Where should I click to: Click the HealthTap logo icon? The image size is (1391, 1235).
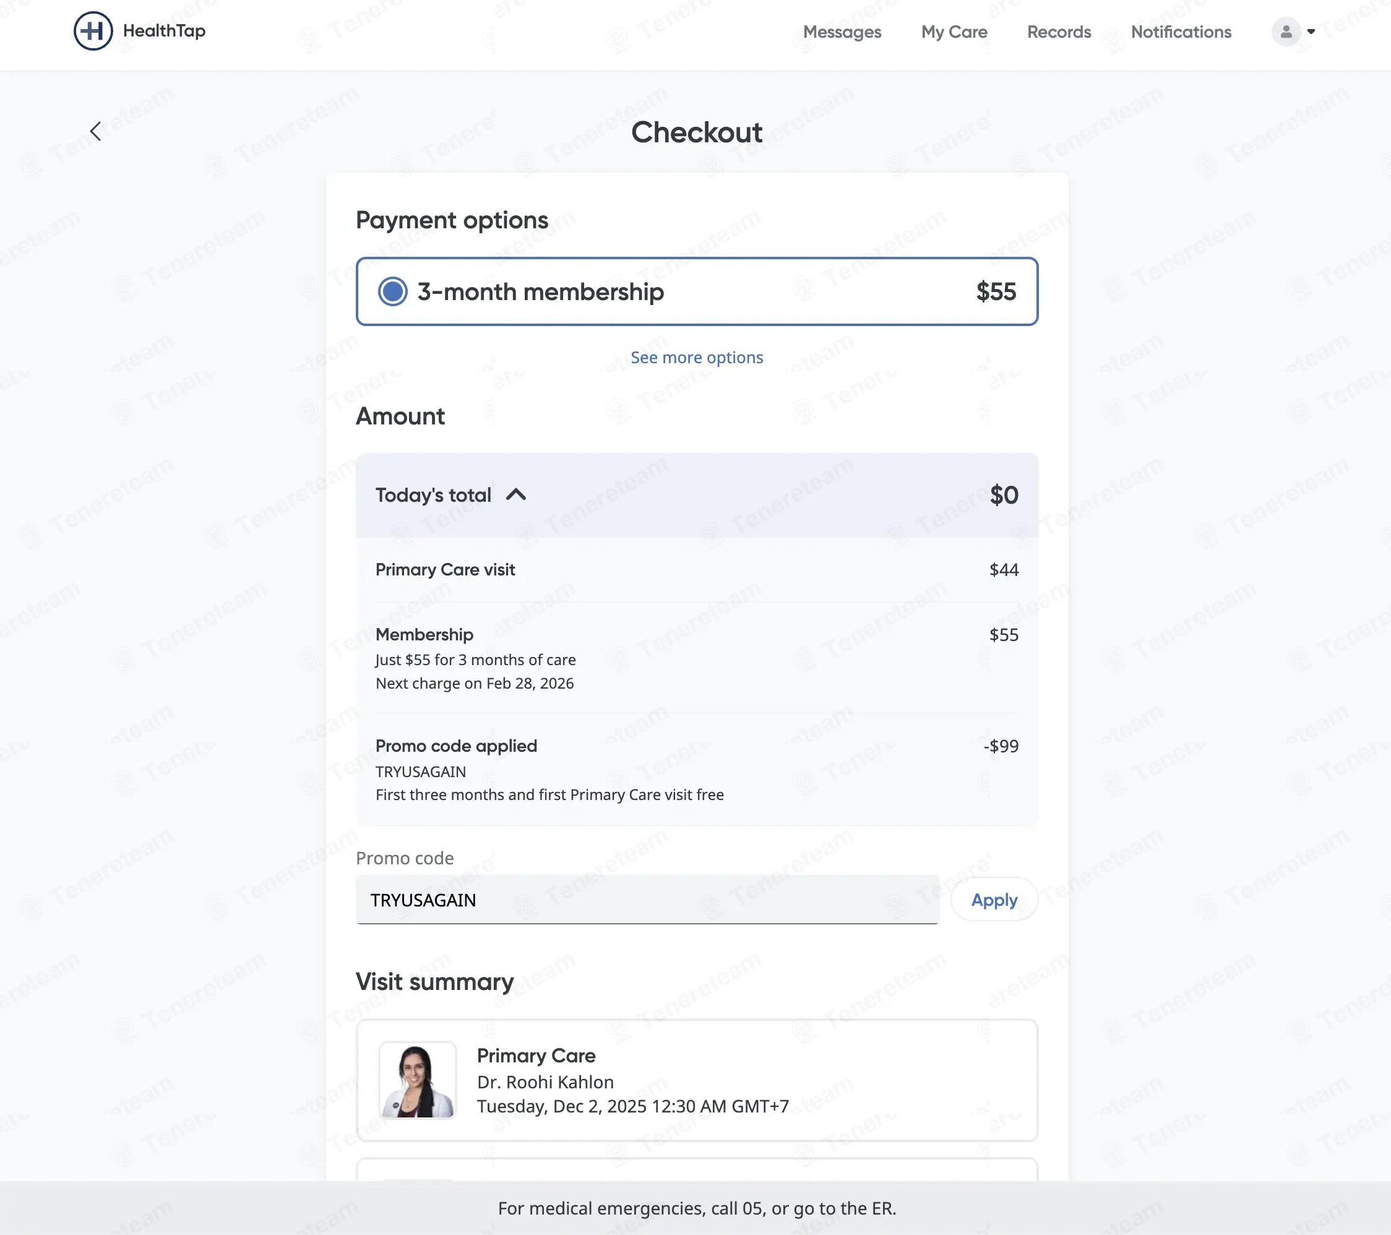point(93,32)
